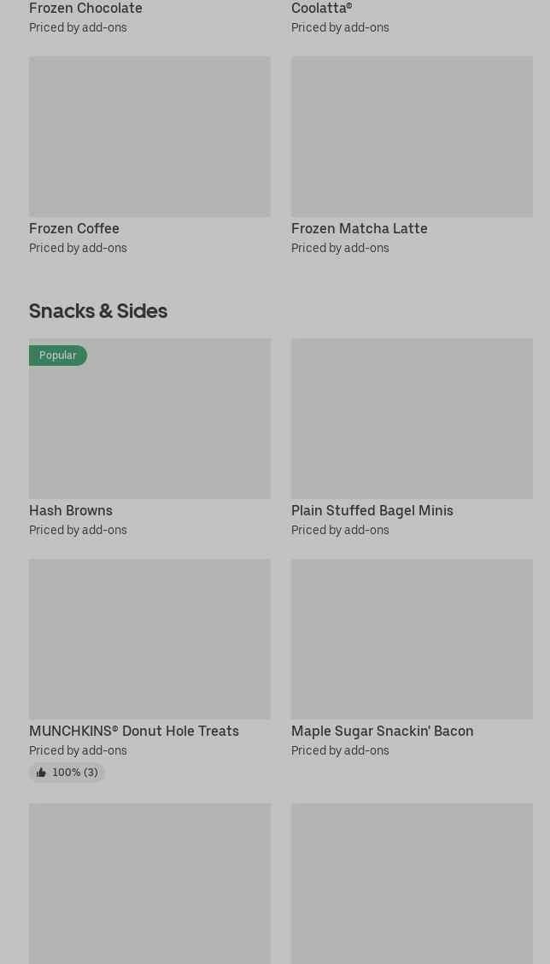Image resolution: width=550 pixels, height=964 pixels.
Task: Select the Plain Stuffed Bagel Minis image
Action: (412, 419)
